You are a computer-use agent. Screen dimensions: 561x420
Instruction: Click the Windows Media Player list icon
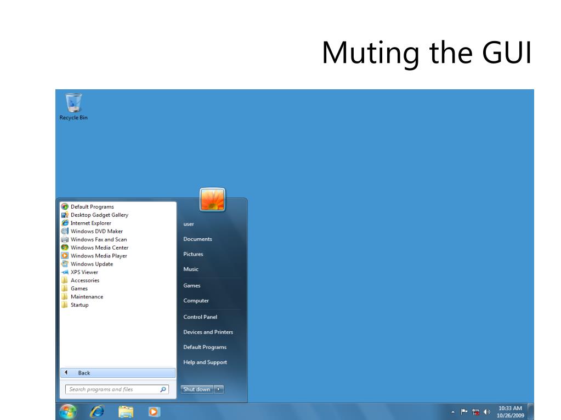tap(65, 256)
